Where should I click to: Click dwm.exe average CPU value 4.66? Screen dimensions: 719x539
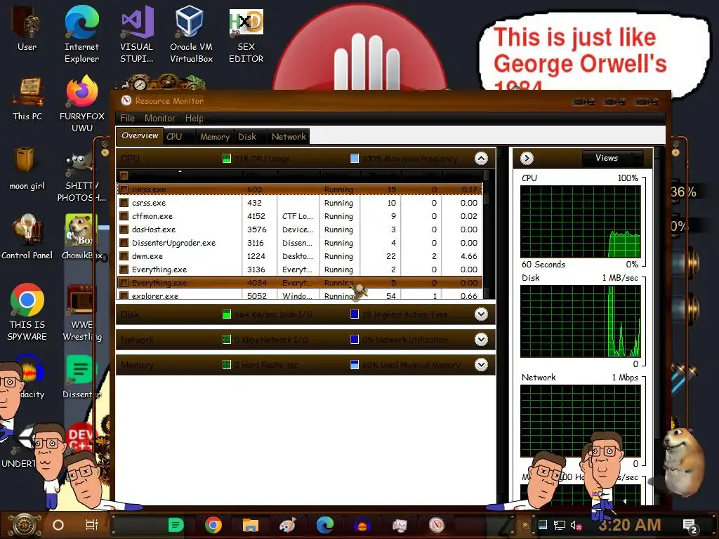pyautogui.click(x=468, y=256)
